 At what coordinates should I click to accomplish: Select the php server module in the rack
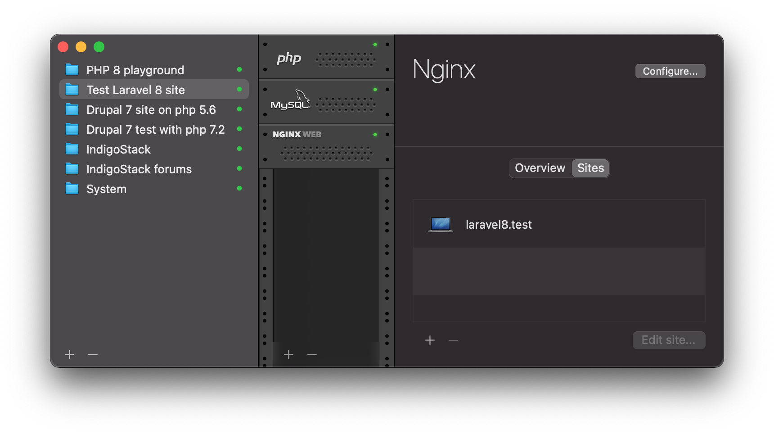[x=326, y=57]
